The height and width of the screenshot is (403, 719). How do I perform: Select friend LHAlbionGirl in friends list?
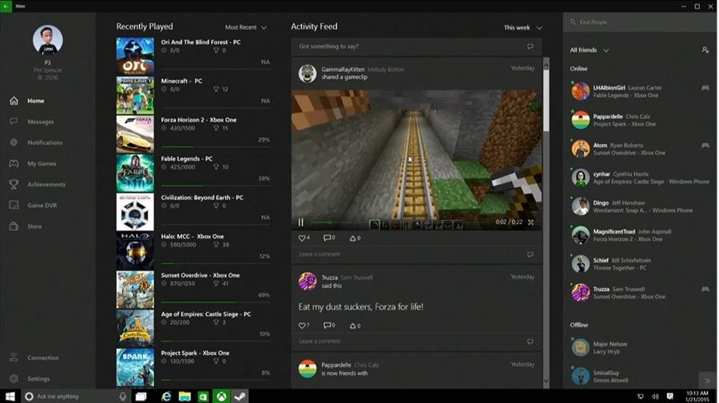640,91
